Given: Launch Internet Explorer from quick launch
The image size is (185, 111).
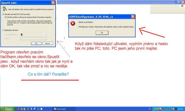Looking at the screenshot, I should 28,109.
